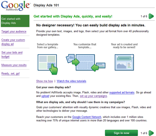The width and height of the screenshot is (156, 136).
Task: Follow the set up your campaigns link
Action: click(93, 96)
